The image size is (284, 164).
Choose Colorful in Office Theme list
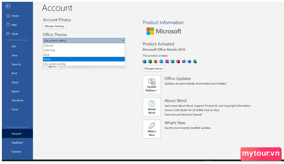click(x=84, y=46)
